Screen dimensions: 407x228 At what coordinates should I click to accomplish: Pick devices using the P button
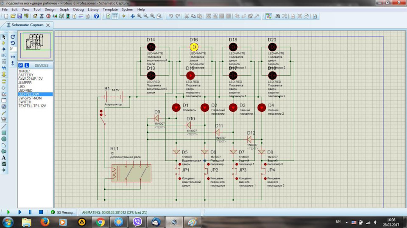(20, 65)
